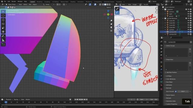Screen dimensions: 193x108
Task: Click the outliner filter funnel icon
Action: (x=187, y=4)
